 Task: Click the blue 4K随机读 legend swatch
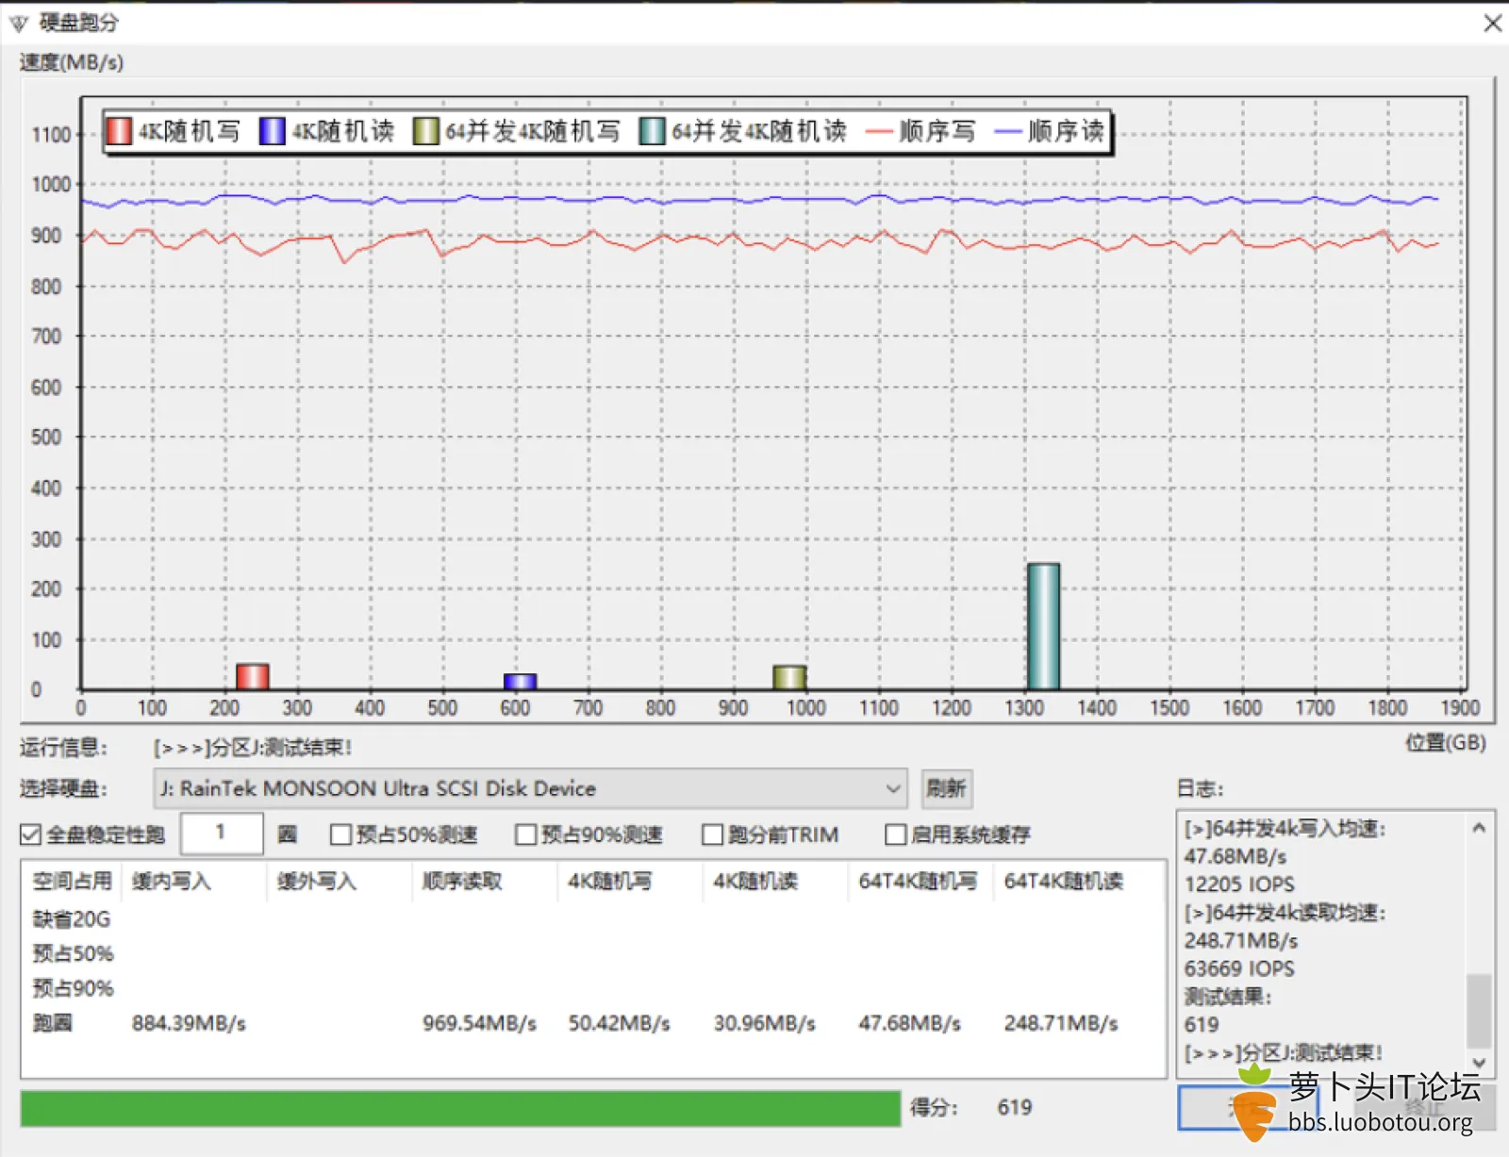(x=272, y=131)
